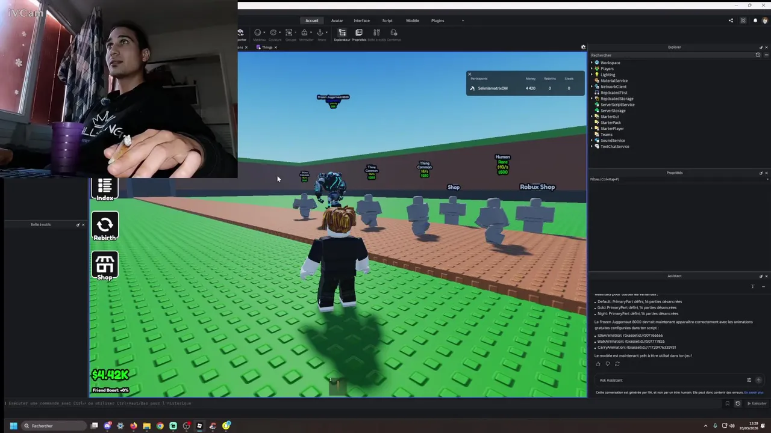The width and height of the screenshot is (771, 433).
Task: Click the Rebirth game button
Action: tap(105, 227)
